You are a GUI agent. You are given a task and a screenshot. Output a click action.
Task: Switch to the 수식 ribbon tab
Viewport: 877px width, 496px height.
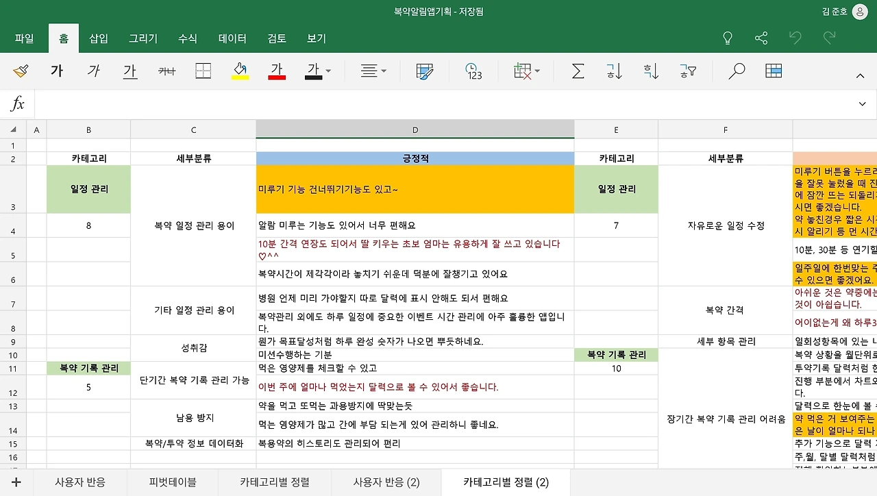coord(188,38)
